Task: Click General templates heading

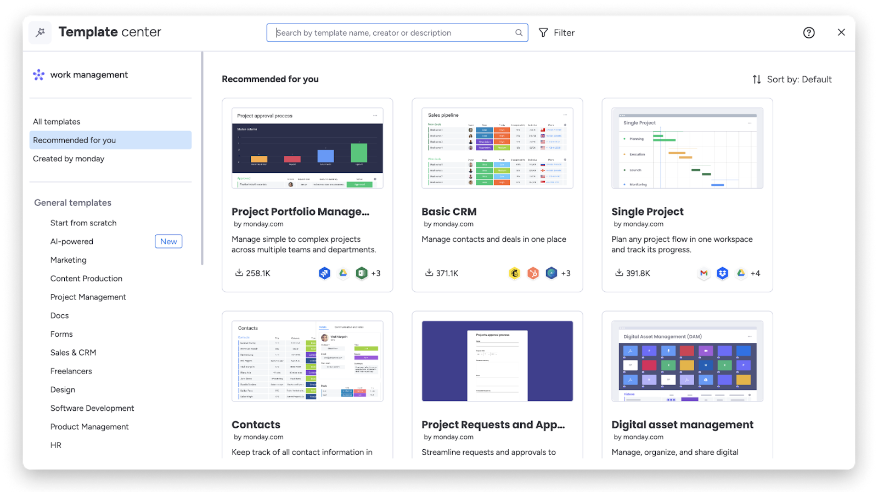Action: (x=73, y=203)
